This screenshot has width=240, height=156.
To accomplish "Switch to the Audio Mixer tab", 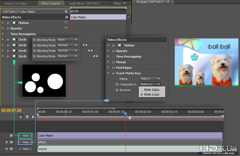I will click(x=84, y=3).
